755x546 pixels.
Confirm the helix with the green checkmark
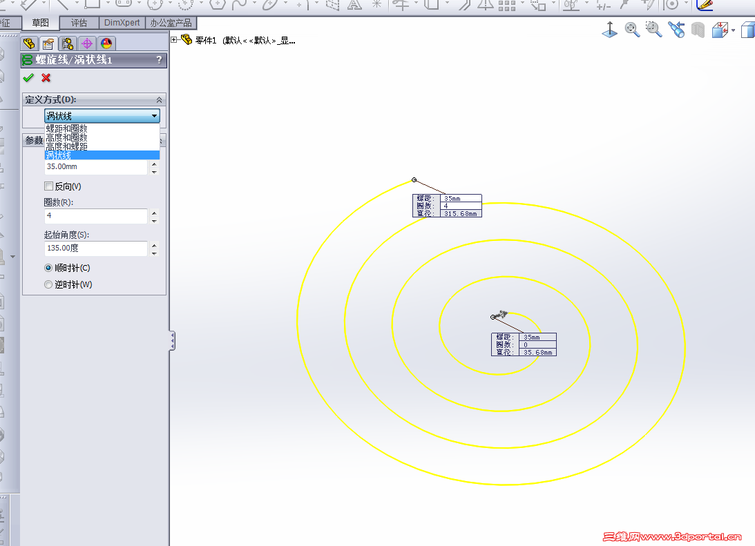coord(28,77)
